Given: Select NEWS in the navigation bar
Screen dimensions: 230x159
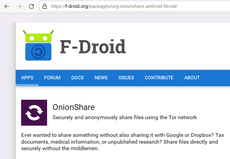Looking at the screenshot, I should (101, 78).
